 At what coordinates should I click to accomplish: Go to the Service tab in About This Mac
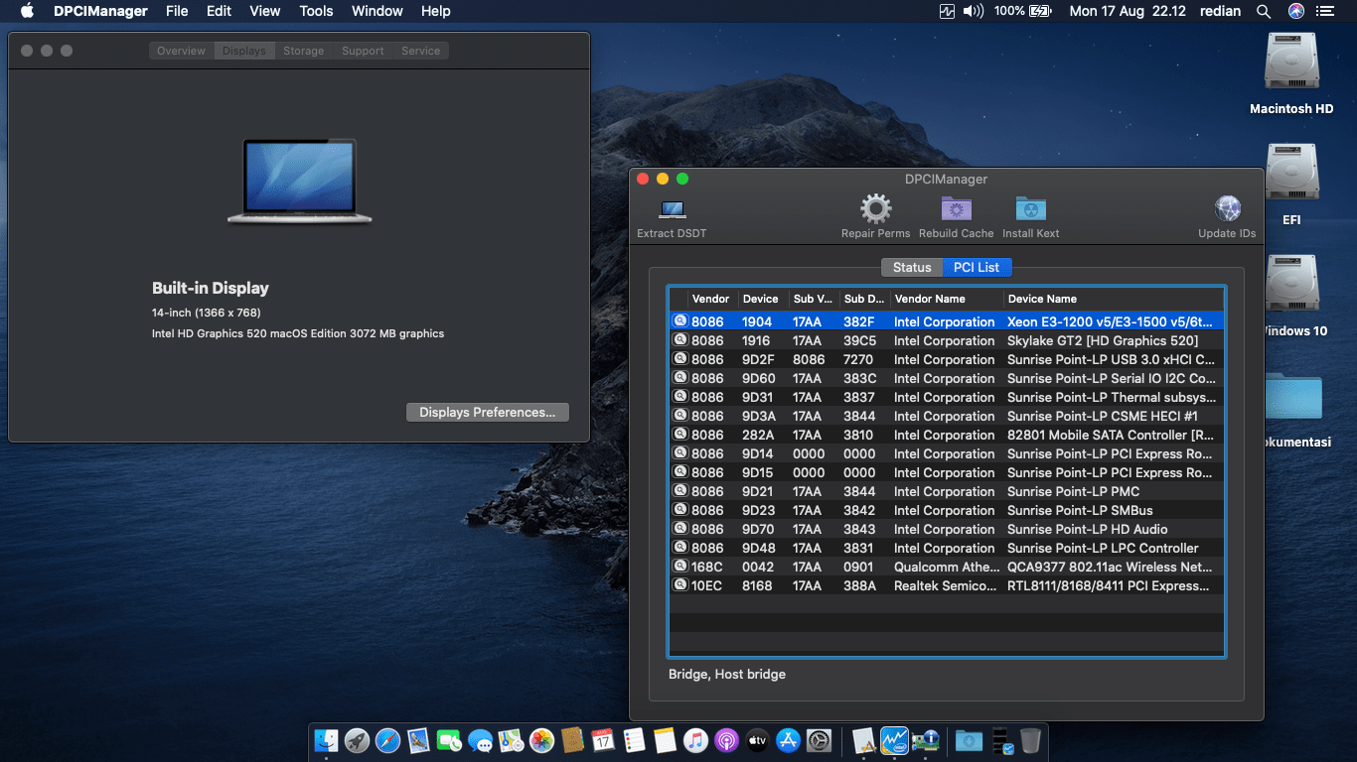(421, 51)
